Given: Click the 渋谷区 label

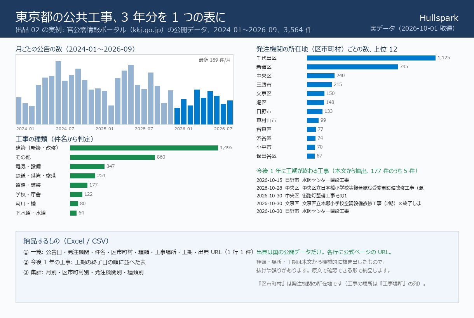Looking at the screenshot, I should pyautogui.click(x=264, y=138).
